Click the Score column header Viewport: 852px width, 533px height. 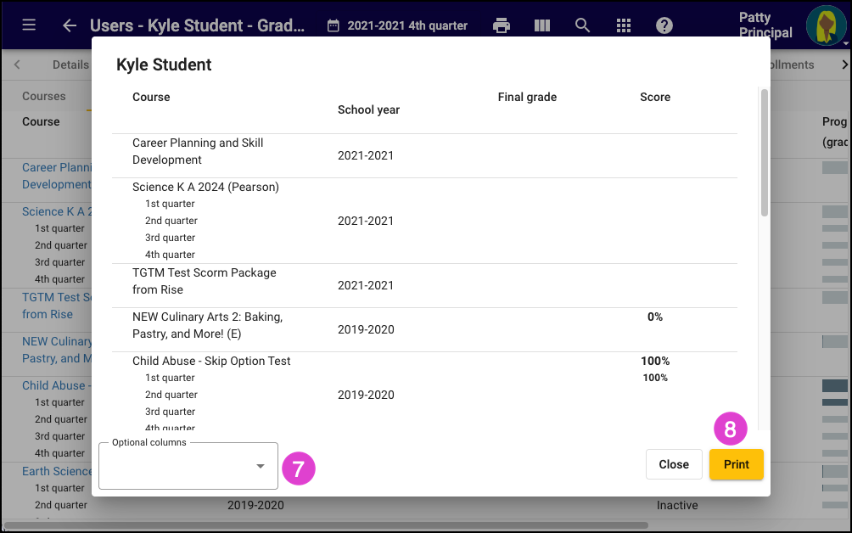655,97
